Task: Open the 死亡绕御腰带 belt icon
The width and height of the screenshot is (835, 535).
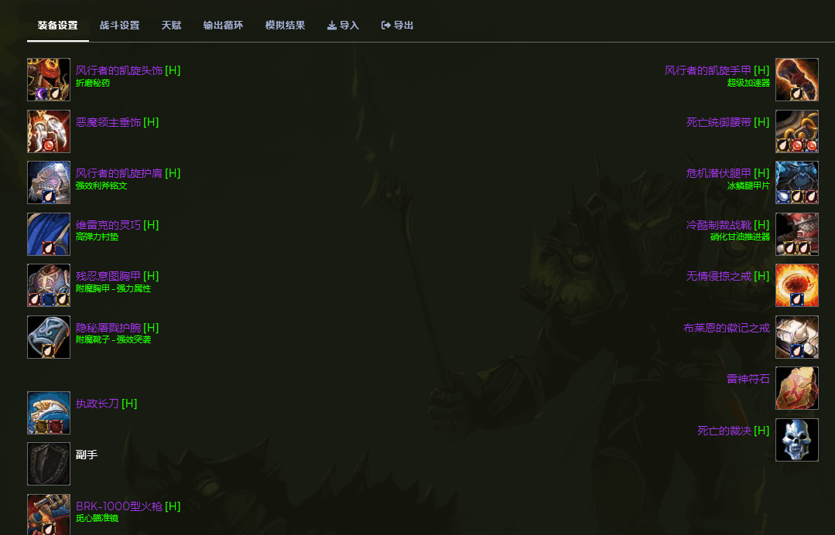Action: (796, 131)
